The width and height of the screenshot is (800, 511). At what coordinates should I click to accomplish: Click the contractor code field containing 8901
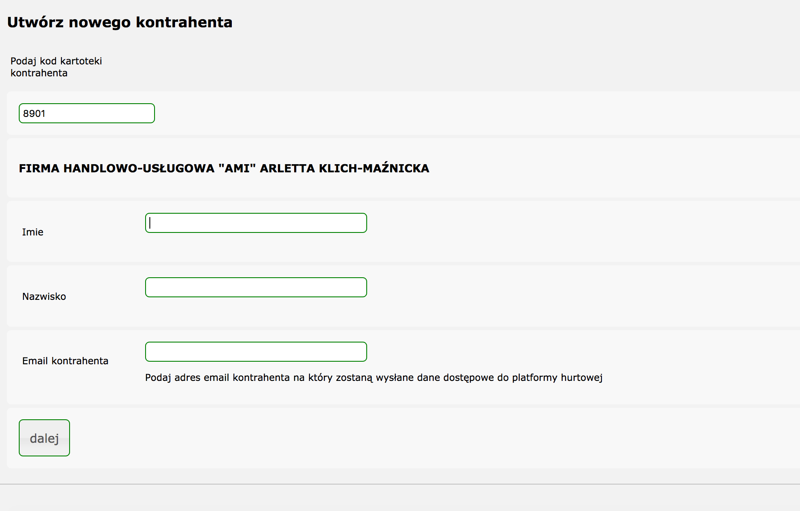coord(86,113)
